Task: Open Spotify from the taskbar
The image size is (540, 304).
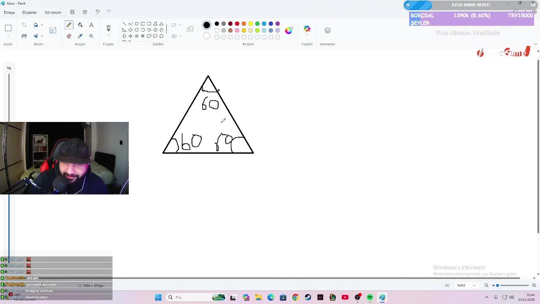Action: click(x=370, y=297)
